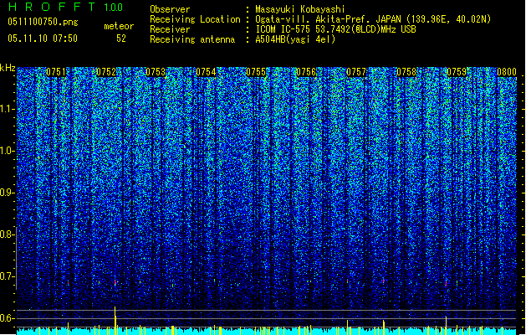This screenshot has width=526, height=335.
Task: Click the 0.7 kHz axis label
Action: tap(8, 276)
